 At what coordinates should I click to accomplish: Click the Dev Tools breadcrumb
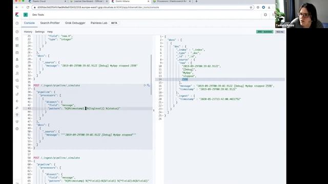point(38,15)
